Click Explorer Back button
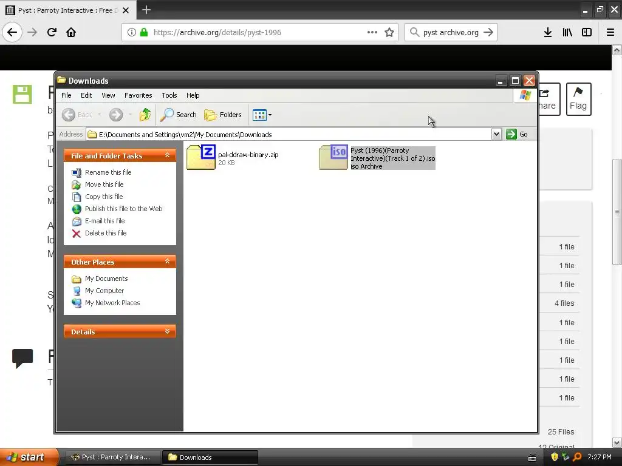 point(77,115)
